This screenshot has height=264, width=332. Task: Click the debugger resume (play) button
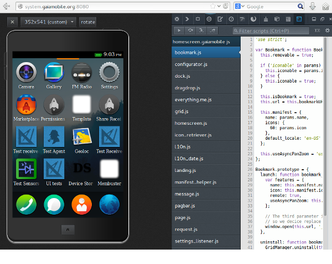[x=179, y=30]
